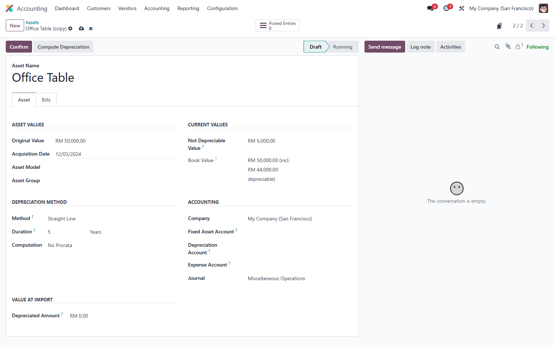Open the Configuration menu
The image size is (555, 345).
tap(222, 8)
